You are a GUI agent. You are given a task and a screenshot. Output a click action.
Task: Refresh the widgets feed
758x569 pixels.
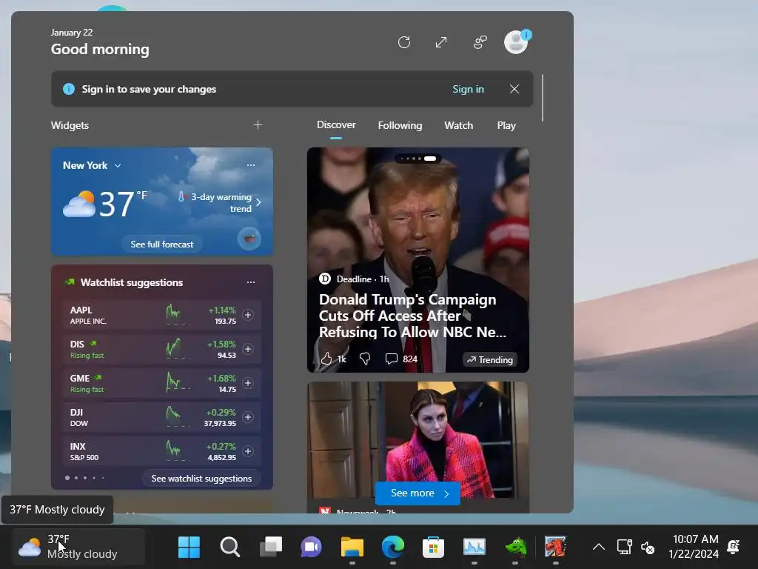pyautogui.click(x=404, y=42)
